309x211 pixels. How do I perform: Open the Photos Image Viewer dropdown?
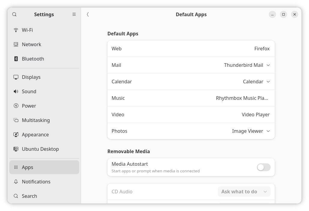[x=251, y=131]
